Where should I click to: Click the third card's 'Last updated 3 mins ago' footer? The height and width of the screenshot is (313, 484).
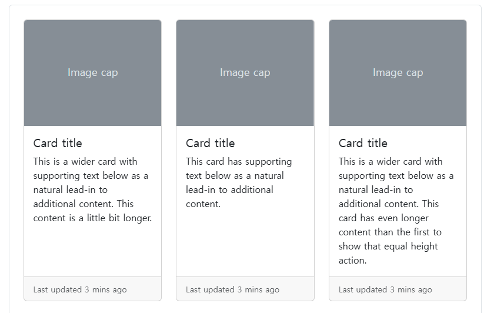click(x=398, y=289)
